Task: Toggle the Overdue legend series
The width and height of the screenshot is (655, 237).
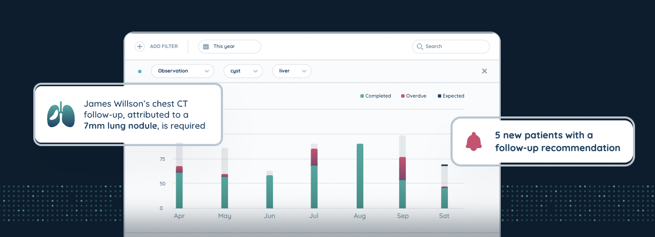Action: point(414,96)
